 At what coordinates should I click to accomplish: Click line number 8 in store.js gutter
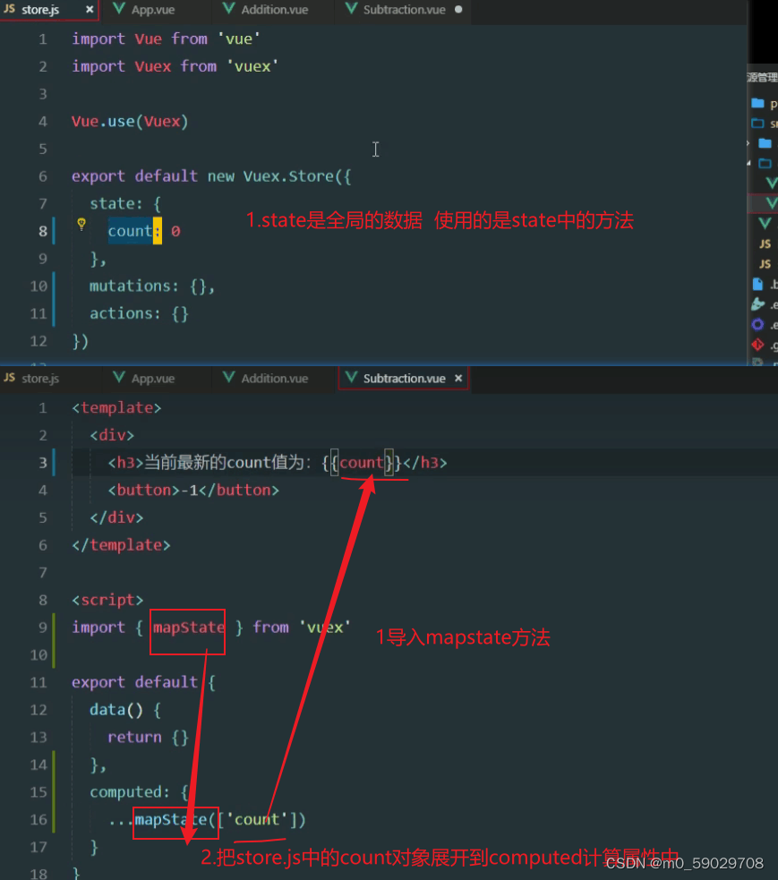(43, 231)
